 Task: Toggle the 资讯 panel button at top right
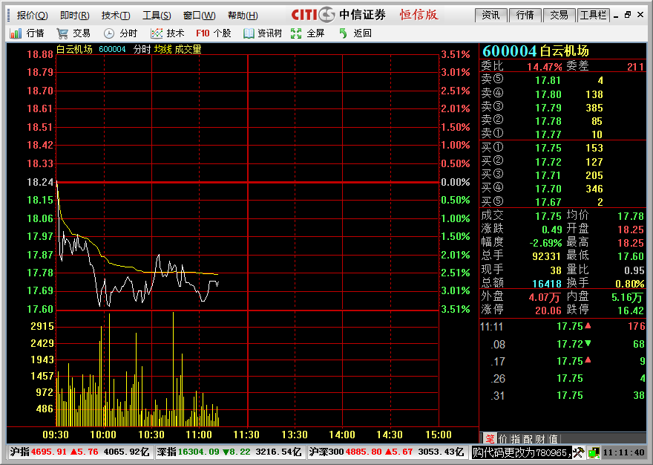coord(490,15)
